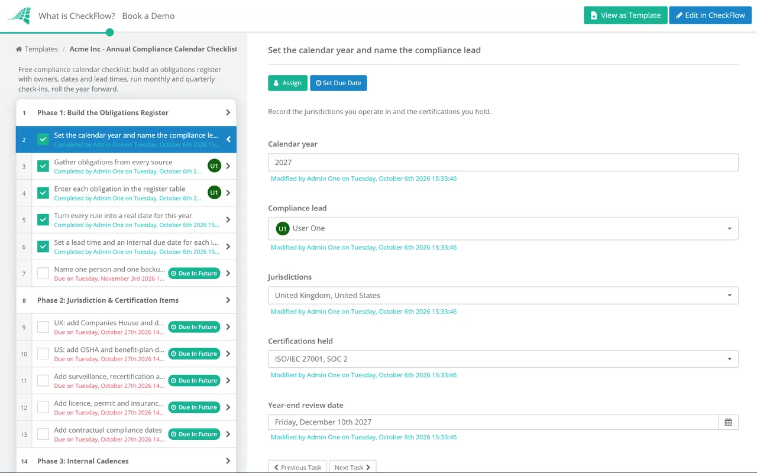757x473 pixels.
Task: Click Due In Future badge on licence permit task
Action: 194,407
